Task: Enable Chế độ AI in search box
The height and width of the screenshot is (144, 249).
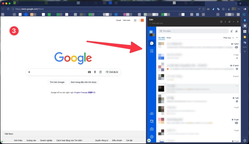Action: pos(112,72)
